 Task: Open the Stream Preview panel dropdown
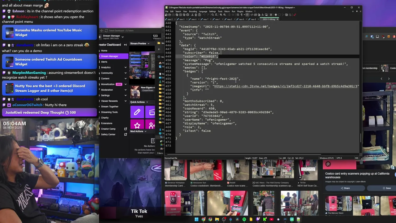pyautogui.click(x=148, y=43)
